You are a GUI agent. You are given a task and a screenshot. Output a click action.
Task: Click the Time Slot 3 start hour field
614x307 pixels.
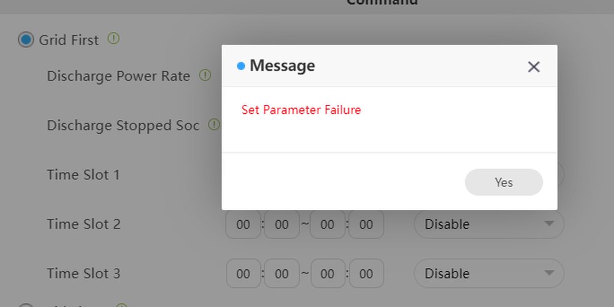click(x=243, y=274)
